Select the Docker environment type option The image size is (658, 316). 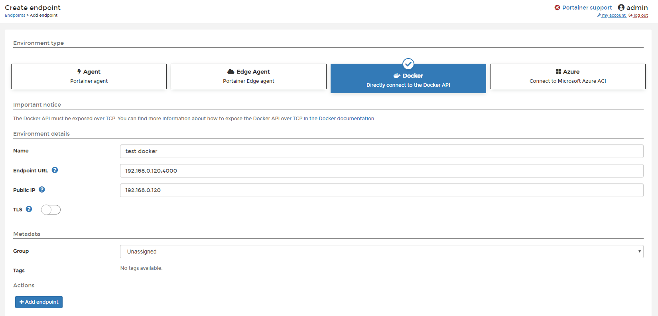click(x=408, y=78)
